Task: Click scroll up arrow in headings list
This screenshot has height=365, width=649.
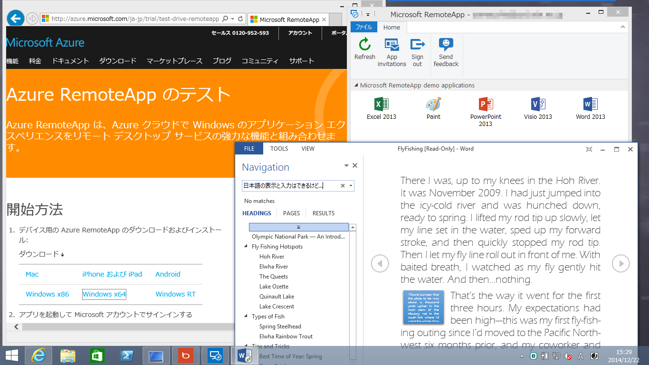Action: pos(353,228)
